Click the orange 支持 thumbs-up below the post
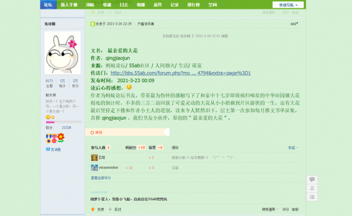The image size is (352, 216). click(x=97, y=210)
